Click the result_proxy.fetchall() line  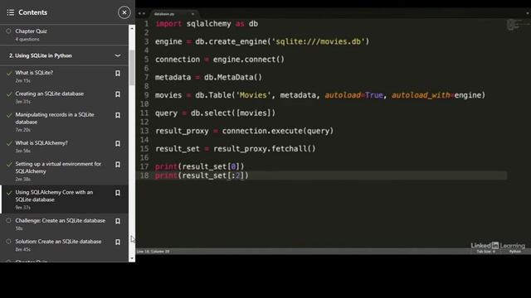click(x=236, y=149)
